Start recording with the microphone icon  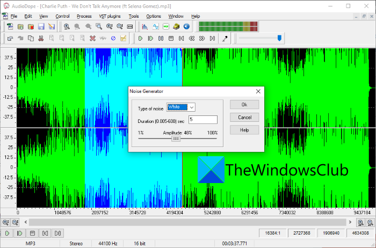click(225, 38)
